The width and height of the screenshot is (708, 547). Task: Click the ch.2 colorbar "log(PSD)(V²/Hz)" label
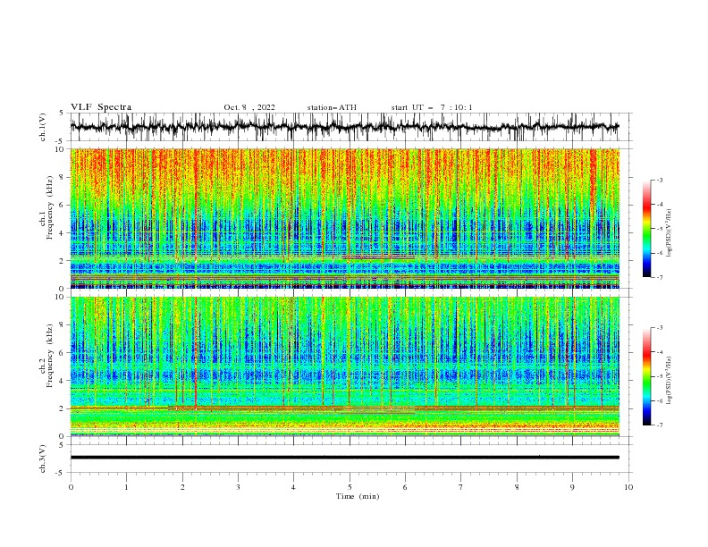pyautogui.click(x=669, y=381)
